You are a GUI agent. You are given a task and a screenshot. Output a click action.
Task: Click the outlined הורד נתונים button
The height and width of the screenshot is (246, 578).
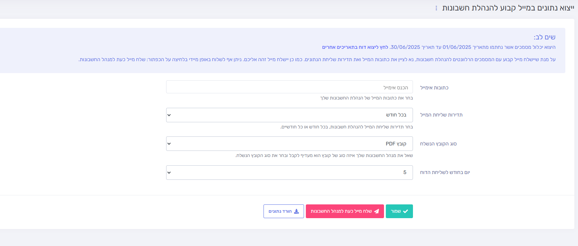click(284, 211)
